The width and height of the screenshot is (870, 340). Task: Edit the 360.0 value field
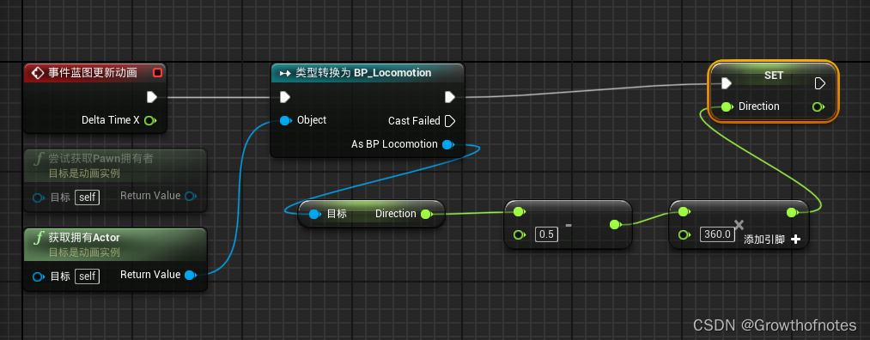click(x=717, y=234)
